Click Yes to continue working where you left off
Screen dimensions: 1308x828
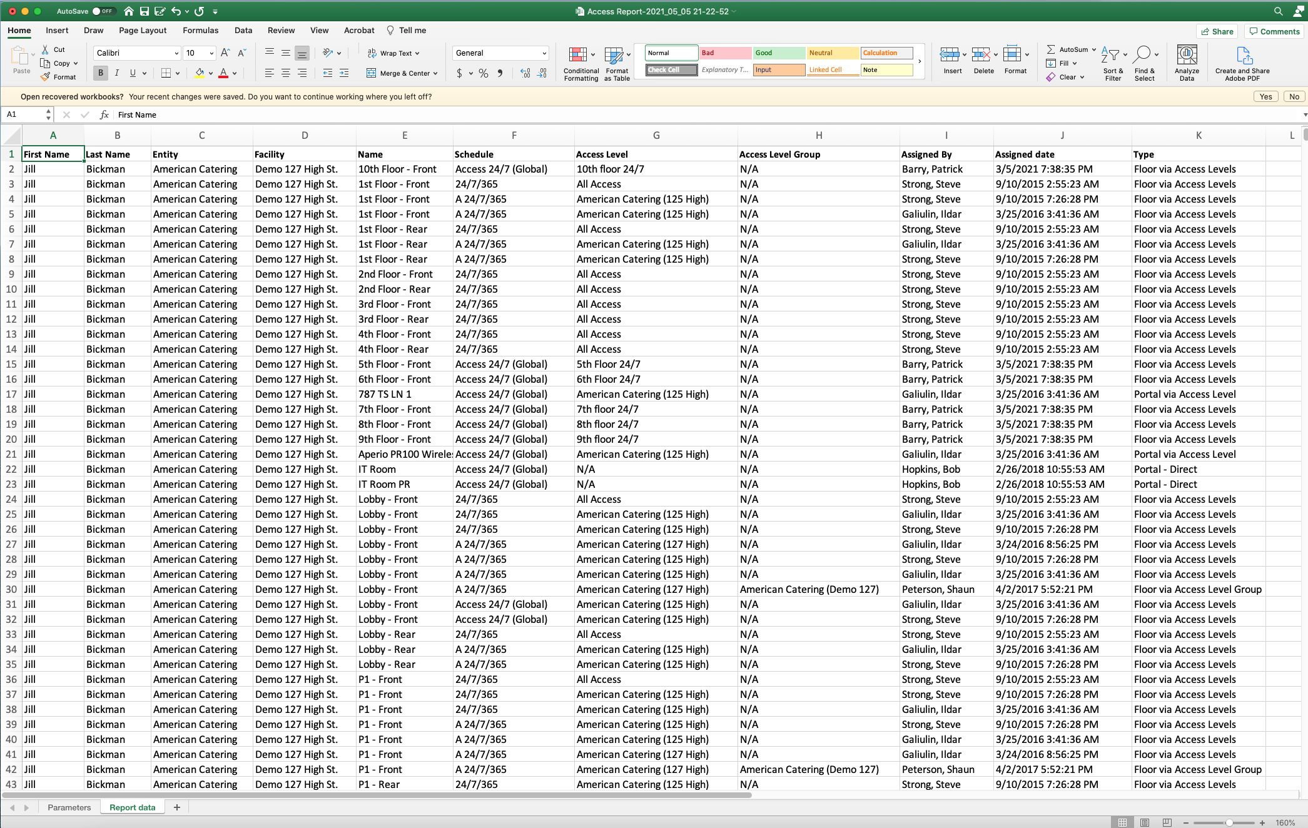(x=1266, y=96)
